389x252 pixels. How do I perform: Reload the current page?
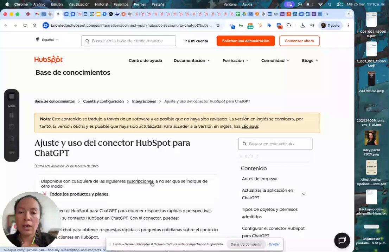click(25, 25)
